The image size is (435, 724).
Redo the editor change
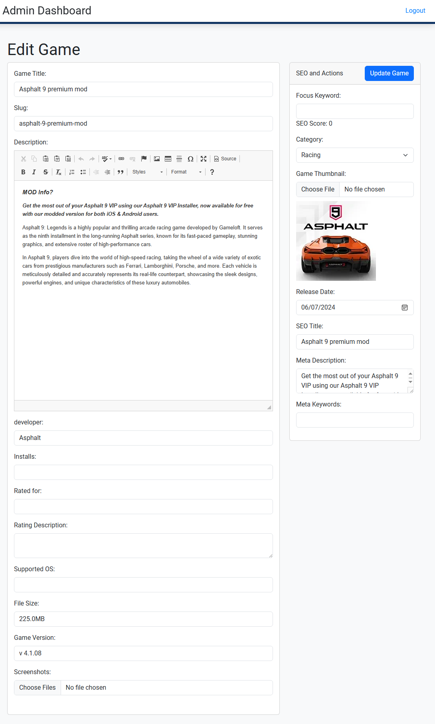tap(92, 159)
